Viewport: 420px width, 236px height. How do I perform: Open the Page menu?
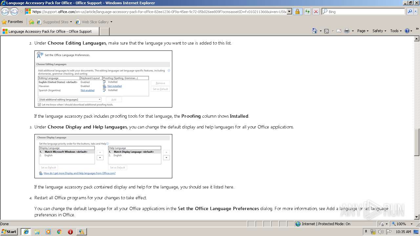tap(363, 31)
